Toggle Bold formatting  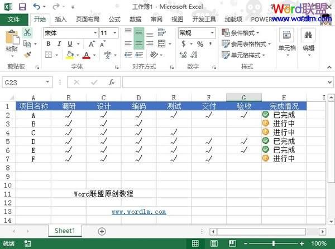pos(49,44)
